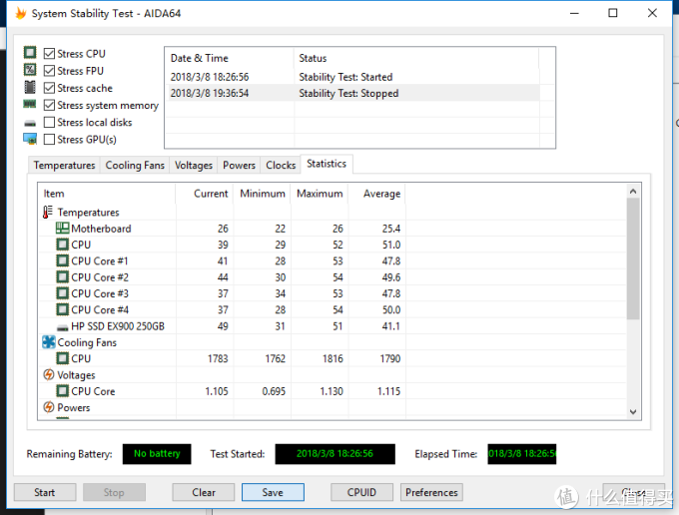Click the AIDA64 flame icon in the title bar

[20, 13]
